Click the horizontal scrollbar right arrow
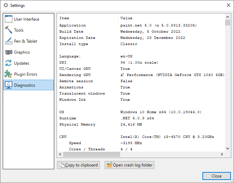This screenshot has height=183, width=234. click(222, 154)
